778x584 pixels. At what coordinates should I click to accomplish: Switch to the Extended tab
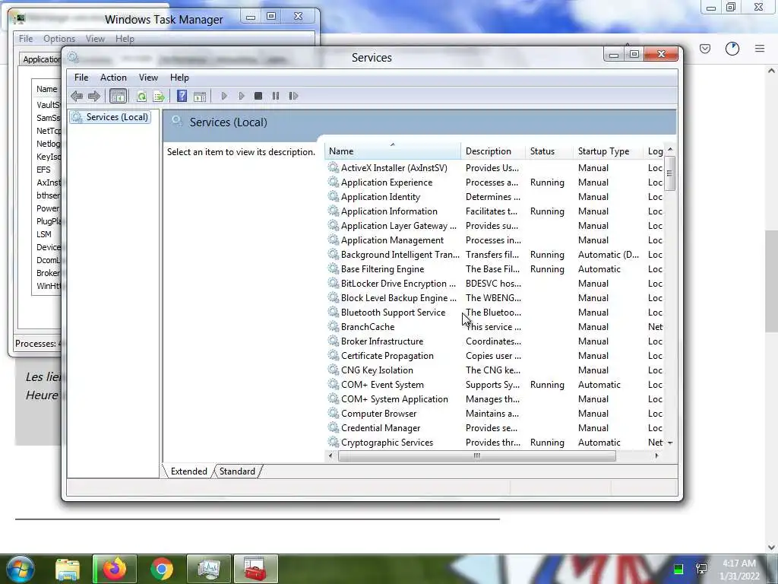coord(188,471)
